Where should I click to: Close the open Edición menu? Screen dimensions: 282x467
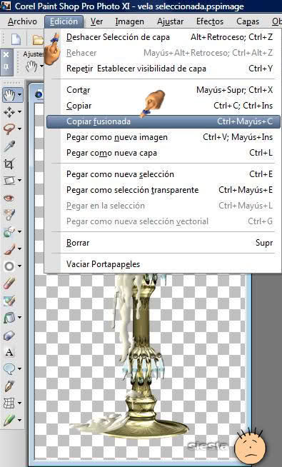click(64, 21)
